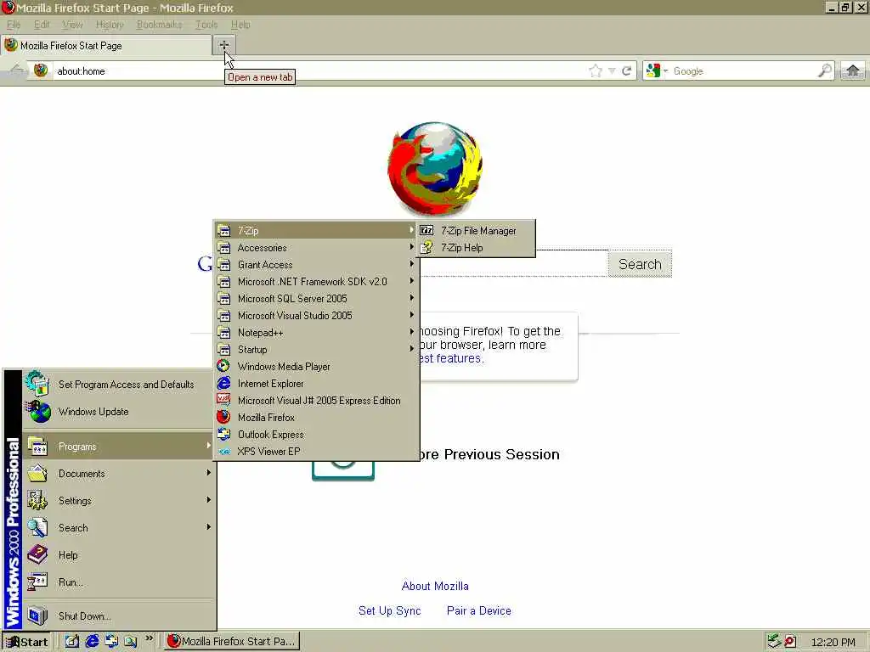Choose Shut Down... from Start menu
The image size is (870, 652).
click(x=117, y=616)
